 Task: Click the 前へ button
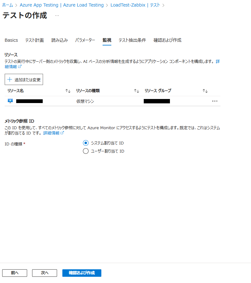pos(15,273)
